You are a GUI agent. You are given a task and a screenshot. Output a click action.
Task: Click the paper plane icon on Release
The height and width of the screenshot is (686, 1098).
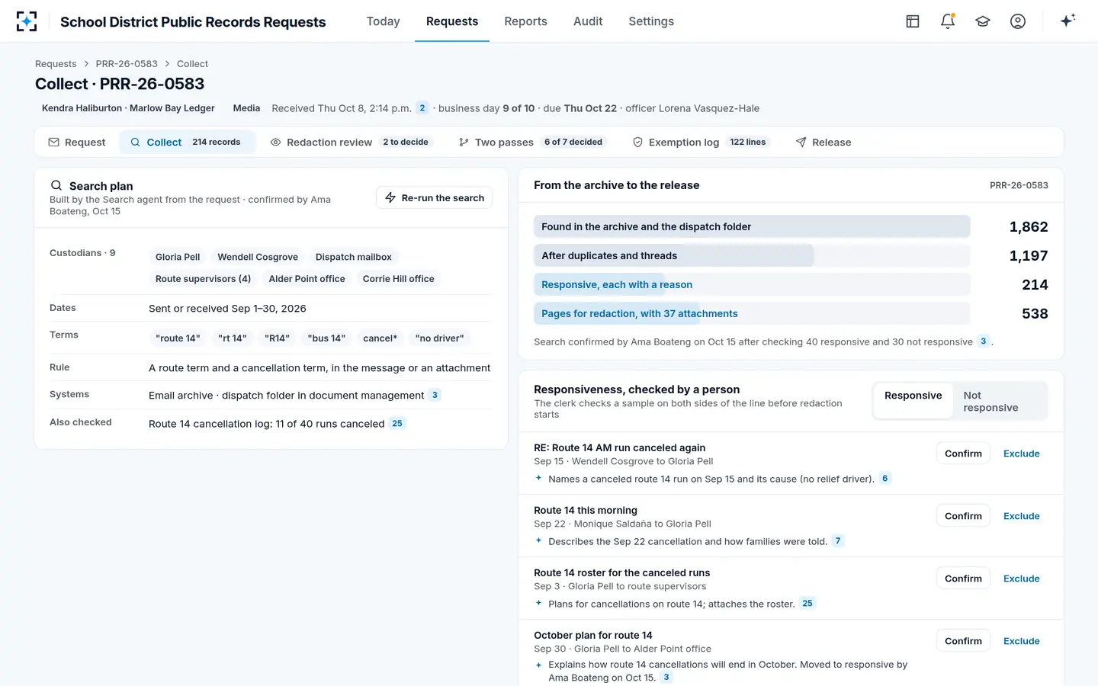tap(801, 143)
